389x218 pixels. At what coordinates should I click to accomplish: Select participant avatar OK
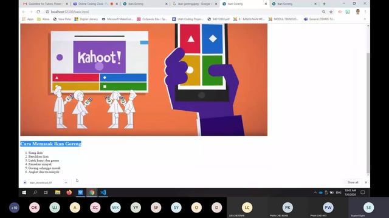pos(34,208)
